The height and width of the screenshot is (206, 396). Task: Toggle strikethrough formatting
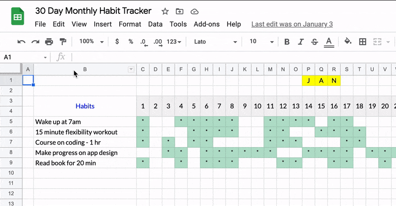click(314, 42)
